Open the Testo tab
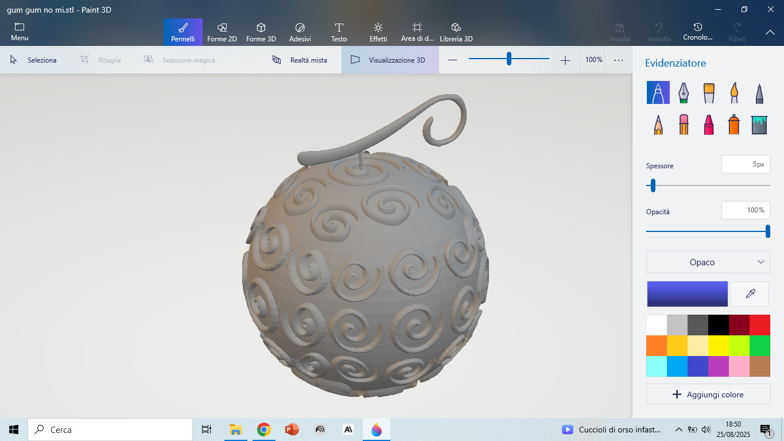 339,32
